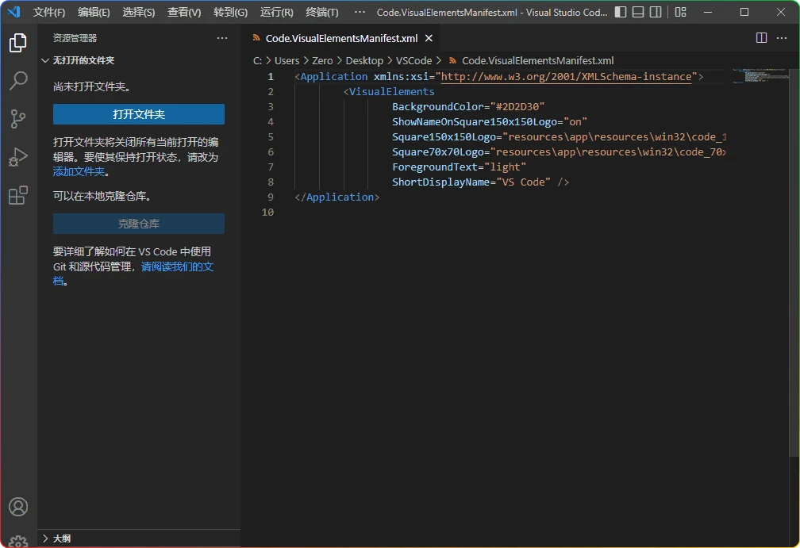Screen dimensions: 800x548
Task: Open Customize Layout in title bar
Action: click(x=679, y=11)
